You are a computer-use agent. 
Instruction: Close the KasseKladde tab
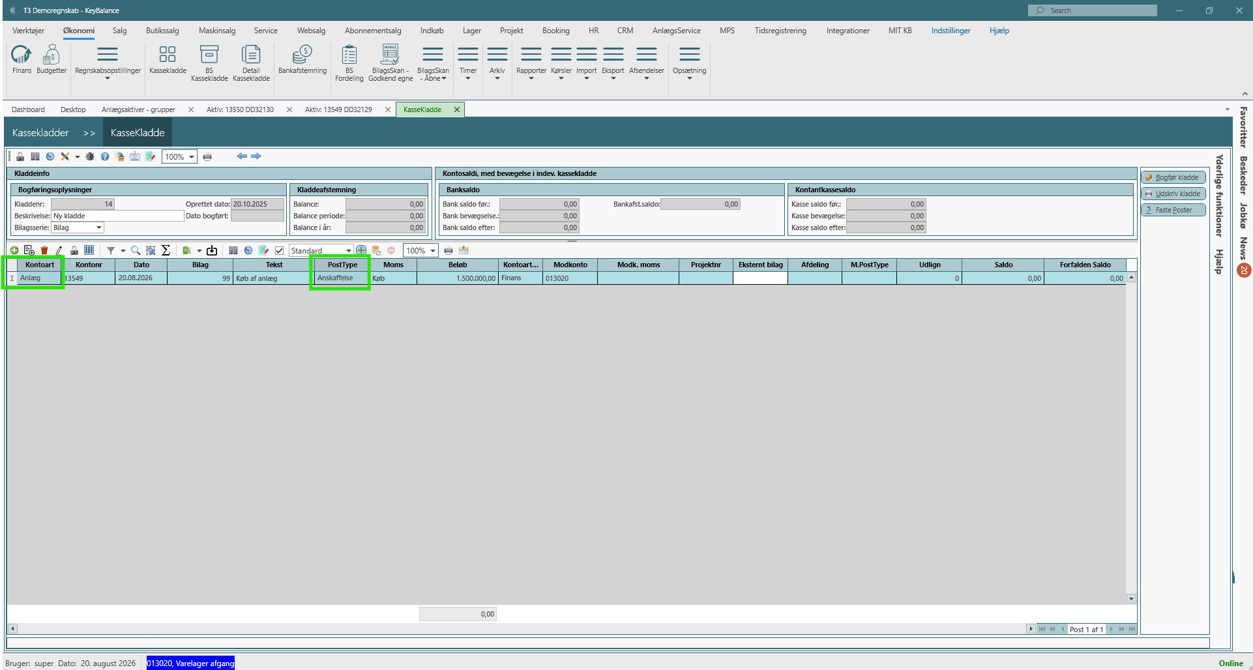457,109
